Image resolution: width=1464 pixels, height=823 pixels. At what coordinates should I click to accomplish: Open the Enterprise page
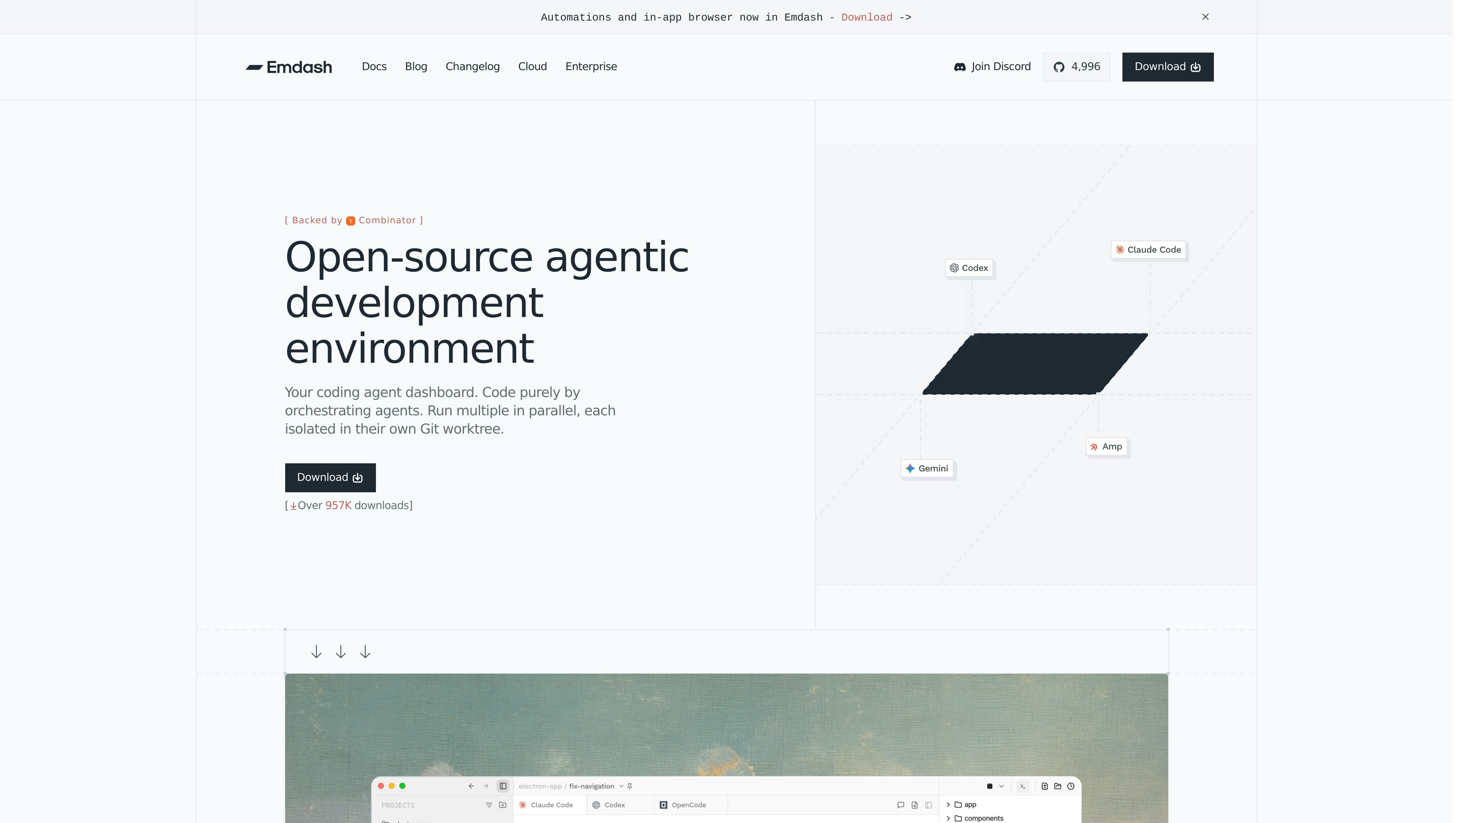591,66
